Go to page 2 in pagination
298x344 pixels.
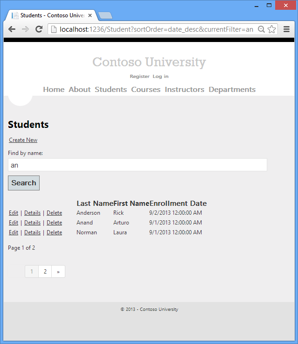[45, 272]
